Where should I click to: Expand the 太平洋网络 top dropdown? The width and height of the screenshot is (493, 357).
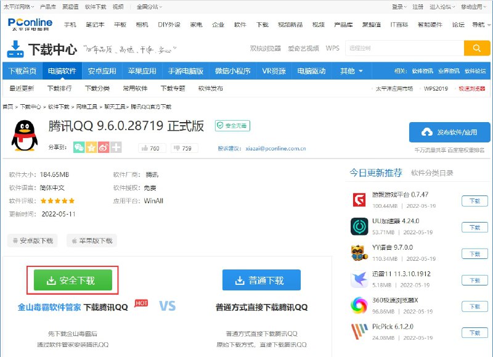pyautogui.click(x=18, y=7)
